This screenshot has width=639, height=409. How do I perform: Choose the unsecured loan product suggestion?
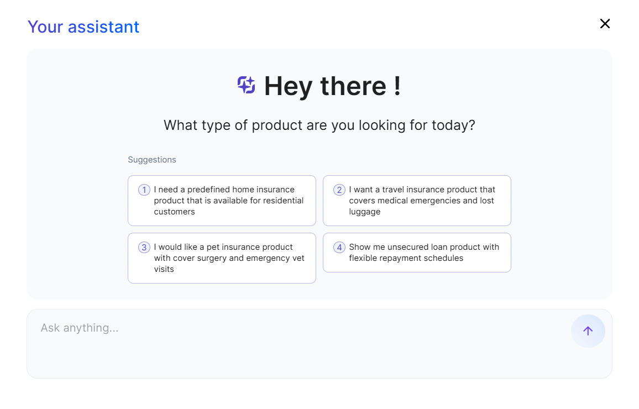tap(417, 253)
